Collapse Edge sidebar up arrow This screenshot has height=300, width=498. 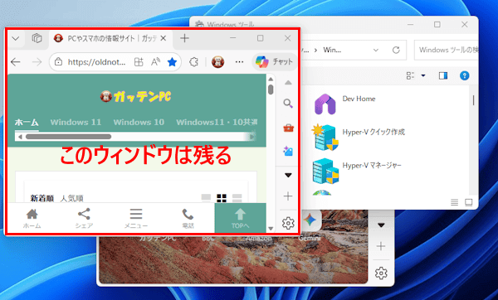click(288, 83)
